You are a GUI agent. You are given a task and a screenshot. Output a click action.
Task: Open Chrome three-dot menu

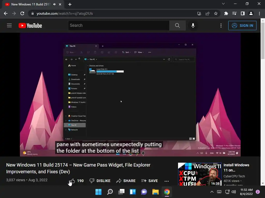point(259,13)
